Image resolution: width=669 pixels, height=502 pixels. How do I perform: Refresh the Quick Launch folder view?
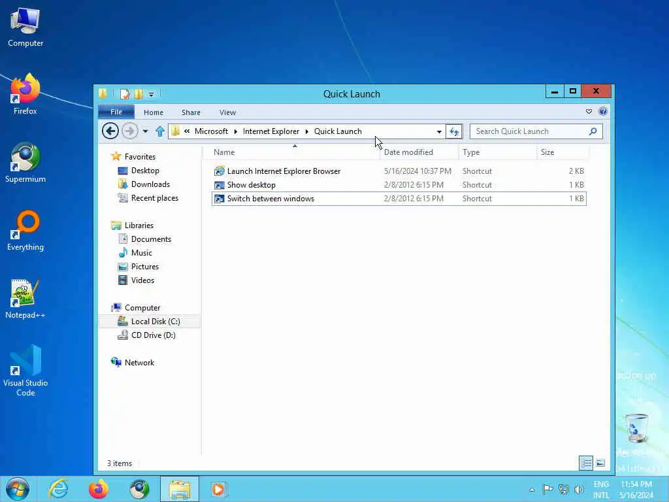[x=454, y=131]
